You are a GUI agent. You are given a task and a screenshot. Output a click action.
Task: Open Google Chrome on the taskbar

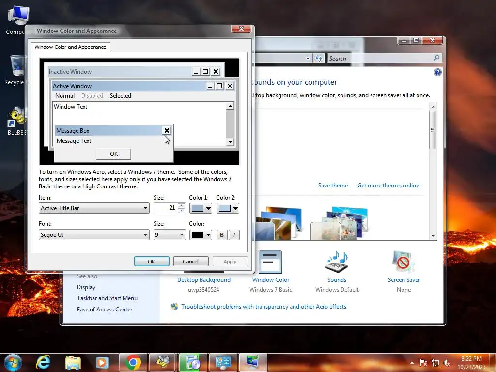(x=133, y=362)
